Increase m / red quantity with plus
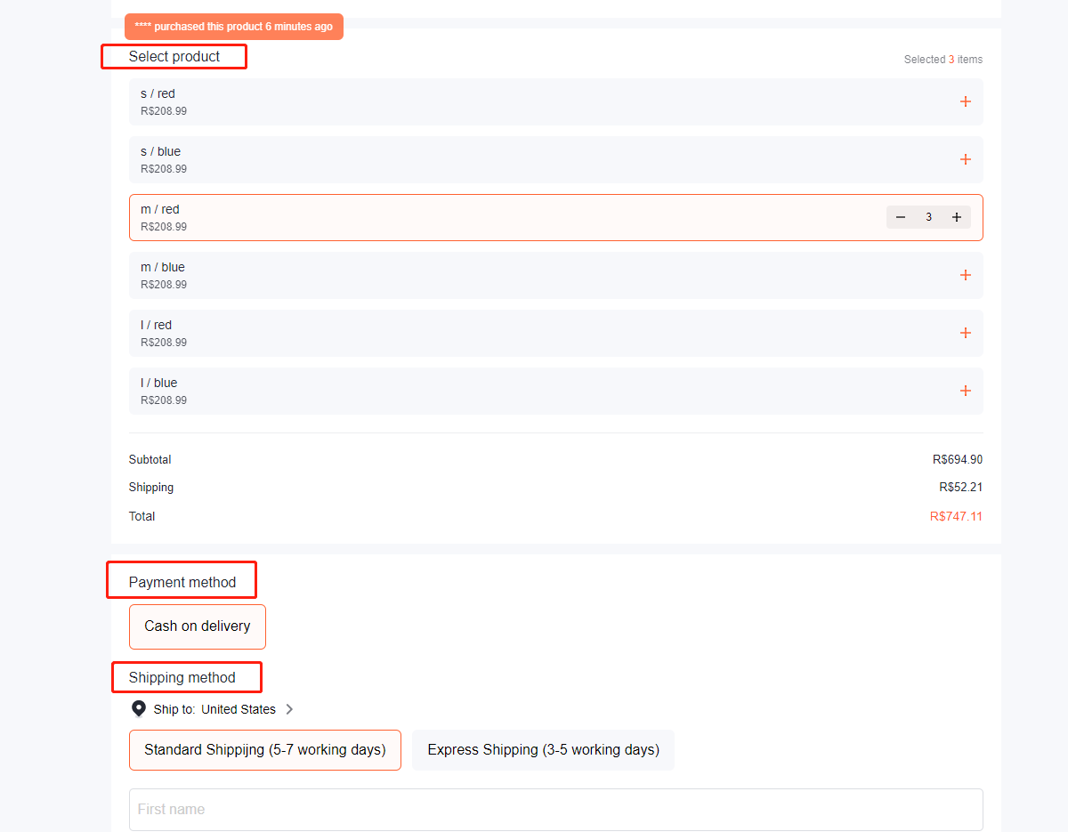This screenshot has width=1068, height=832. tap(957, 217)
